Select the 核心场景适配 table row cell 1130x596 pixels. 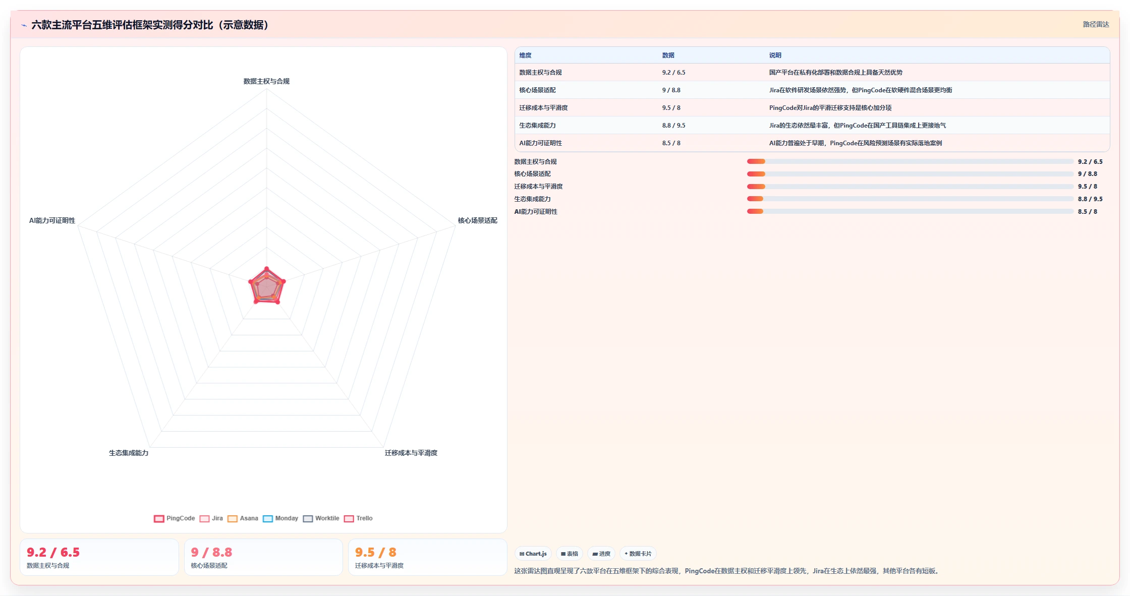pyautogui.click(x=537, y=90)
